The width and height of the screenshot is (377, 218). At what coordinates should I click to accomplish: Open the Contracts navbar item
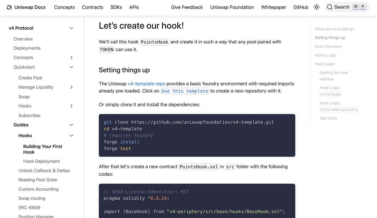tap(92, 7)
